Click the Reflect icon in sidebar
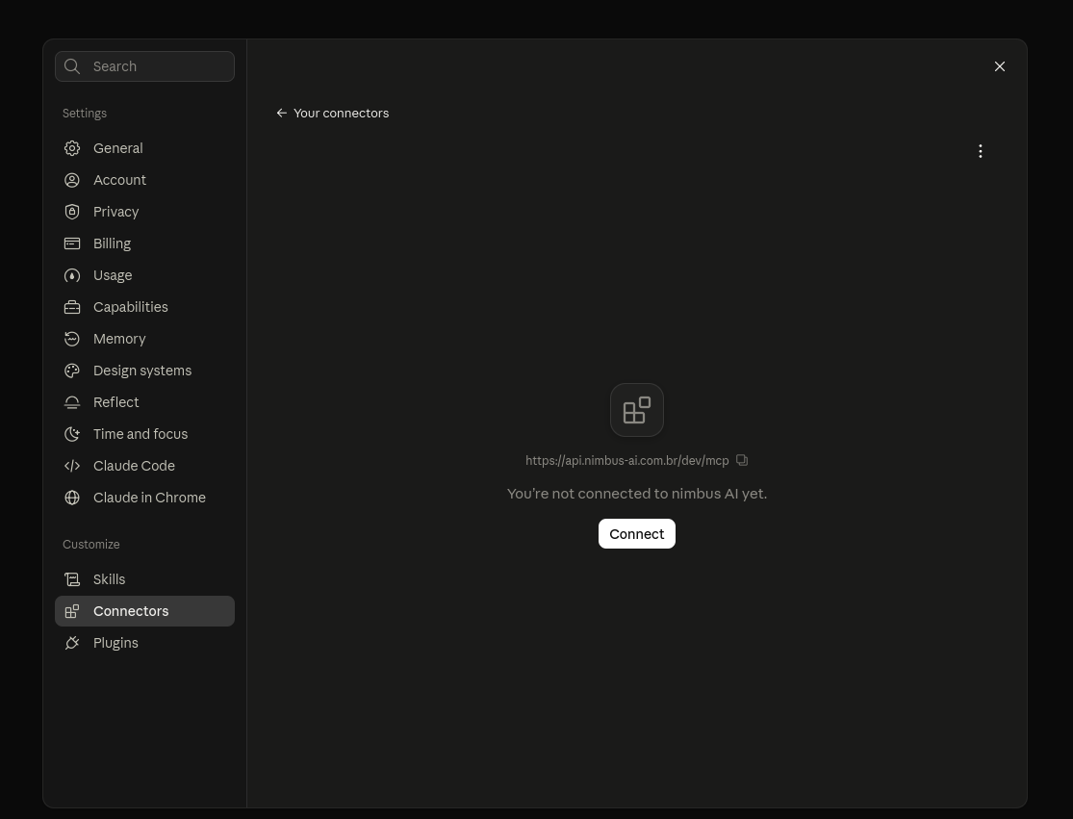Image resolution: width=1073 pixels, height=819 pixels. click(x=72, y=402)
